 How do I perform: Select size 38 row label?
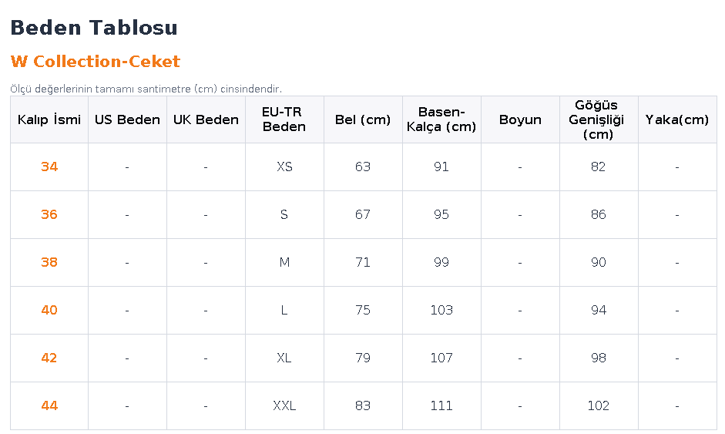tap(49, 262)
